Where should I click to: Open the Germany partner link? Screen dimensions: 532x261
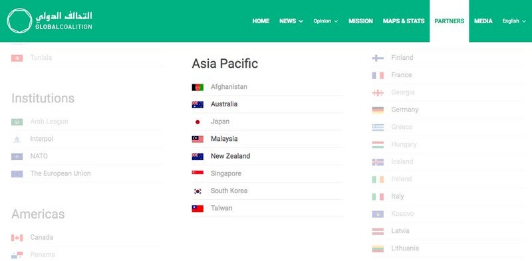pos(405,110)
